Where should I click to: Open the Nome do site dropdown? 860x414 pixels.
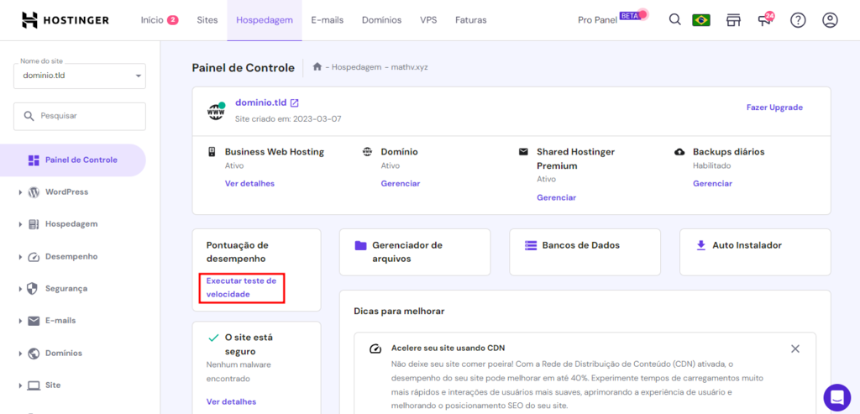point(80,75)
